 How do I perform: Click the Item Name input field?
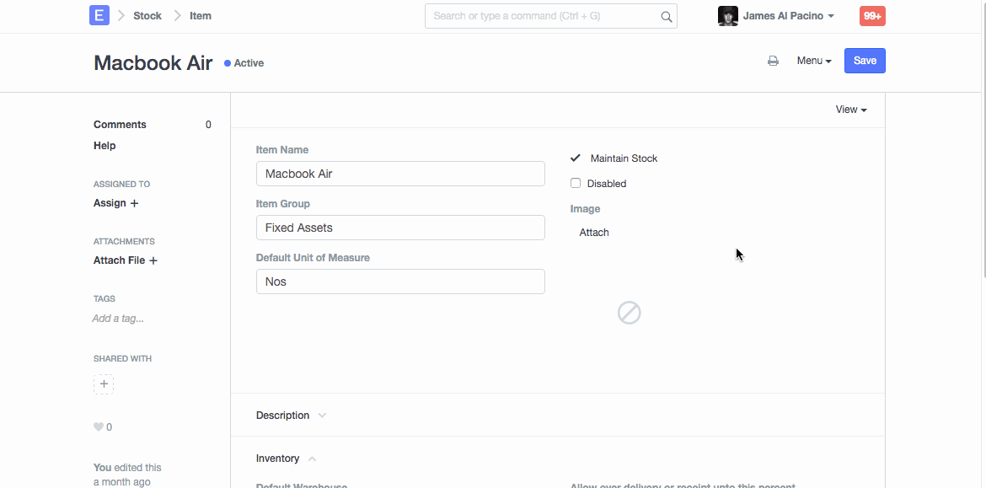(400, 174)
